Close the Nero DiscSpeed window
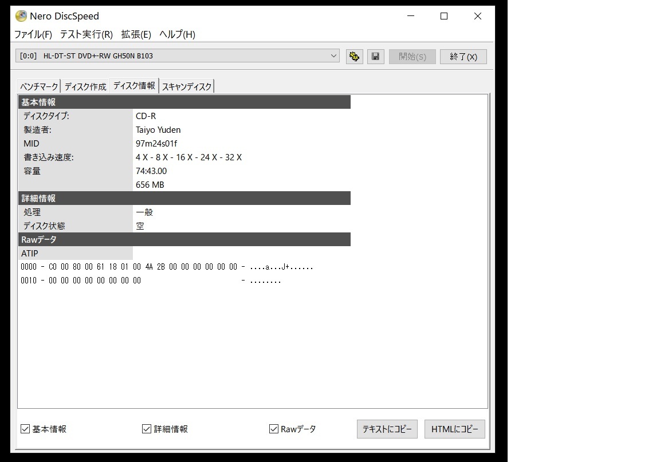Viewport: 660px width, 462px height. tap(478, 16)
